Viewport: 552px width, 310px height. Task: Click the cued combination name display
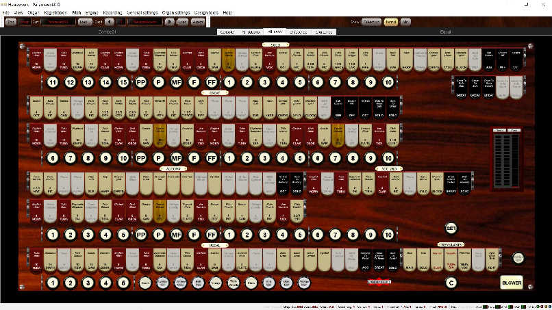tap(145, 22)
